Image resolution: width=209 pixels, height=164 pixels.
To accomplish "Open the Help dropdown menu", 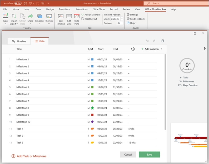I will pyautogui.click(x=132, y=23).
